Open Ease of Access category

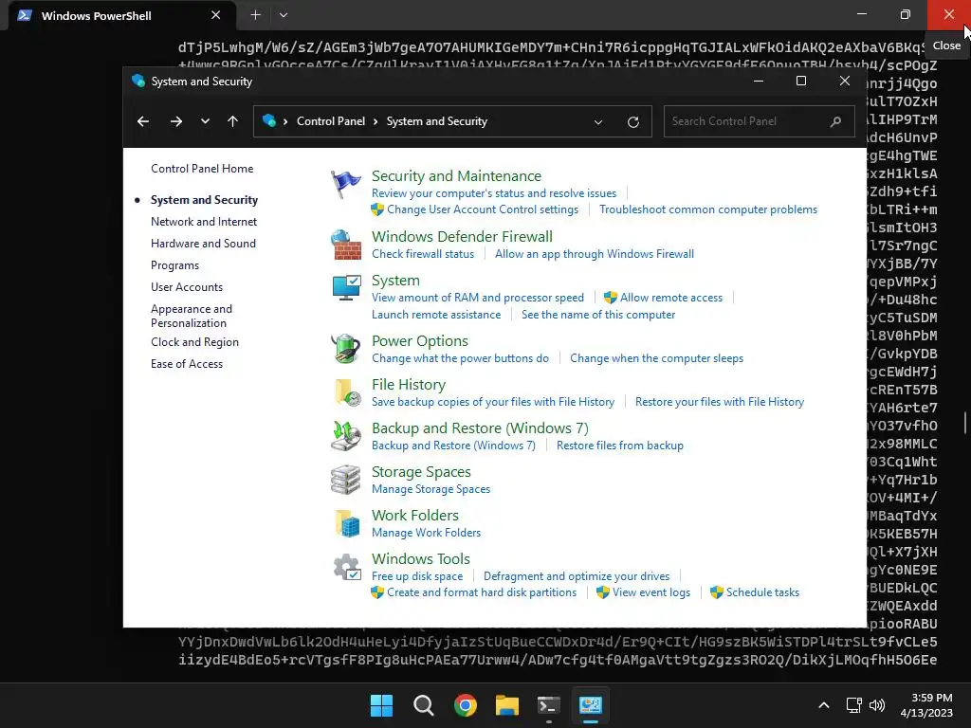(x=187, y=363)
